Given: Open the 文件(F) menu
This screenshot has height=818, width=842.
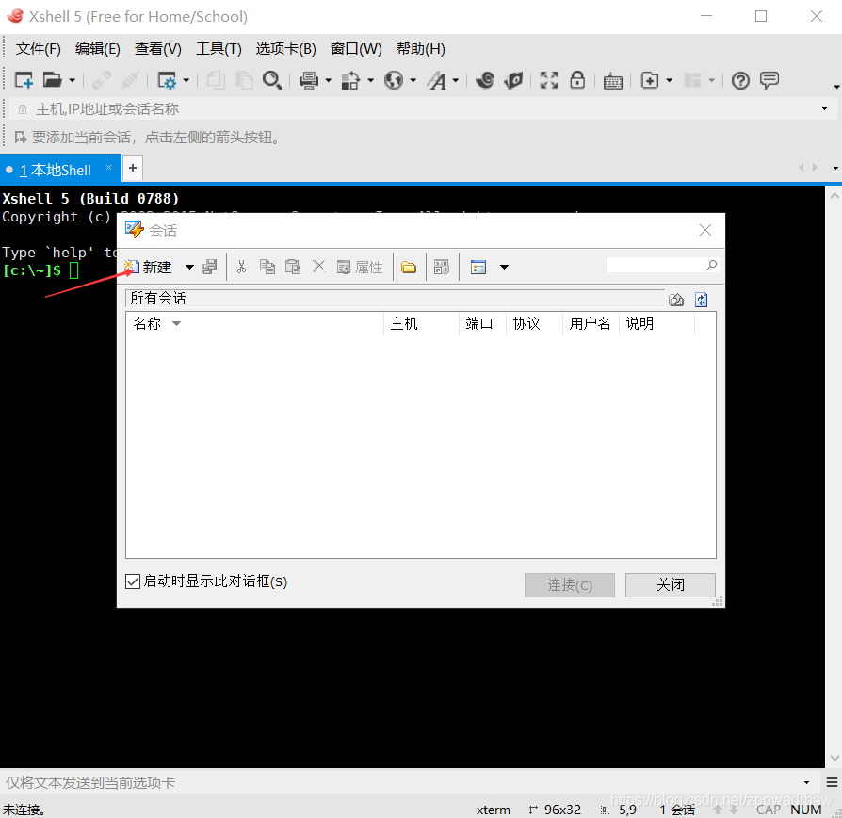Looking at the screenshot, I should (x=38, y=49).
